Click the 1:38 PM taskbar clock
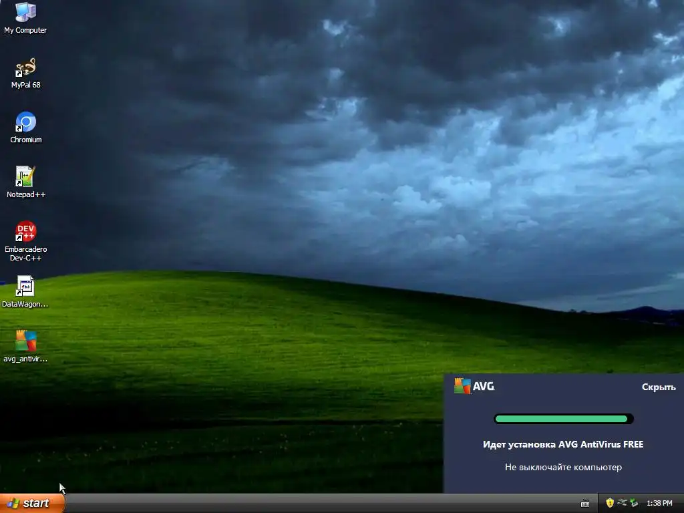The height and width of the screenshot is (513, 684). click(659, 503)
